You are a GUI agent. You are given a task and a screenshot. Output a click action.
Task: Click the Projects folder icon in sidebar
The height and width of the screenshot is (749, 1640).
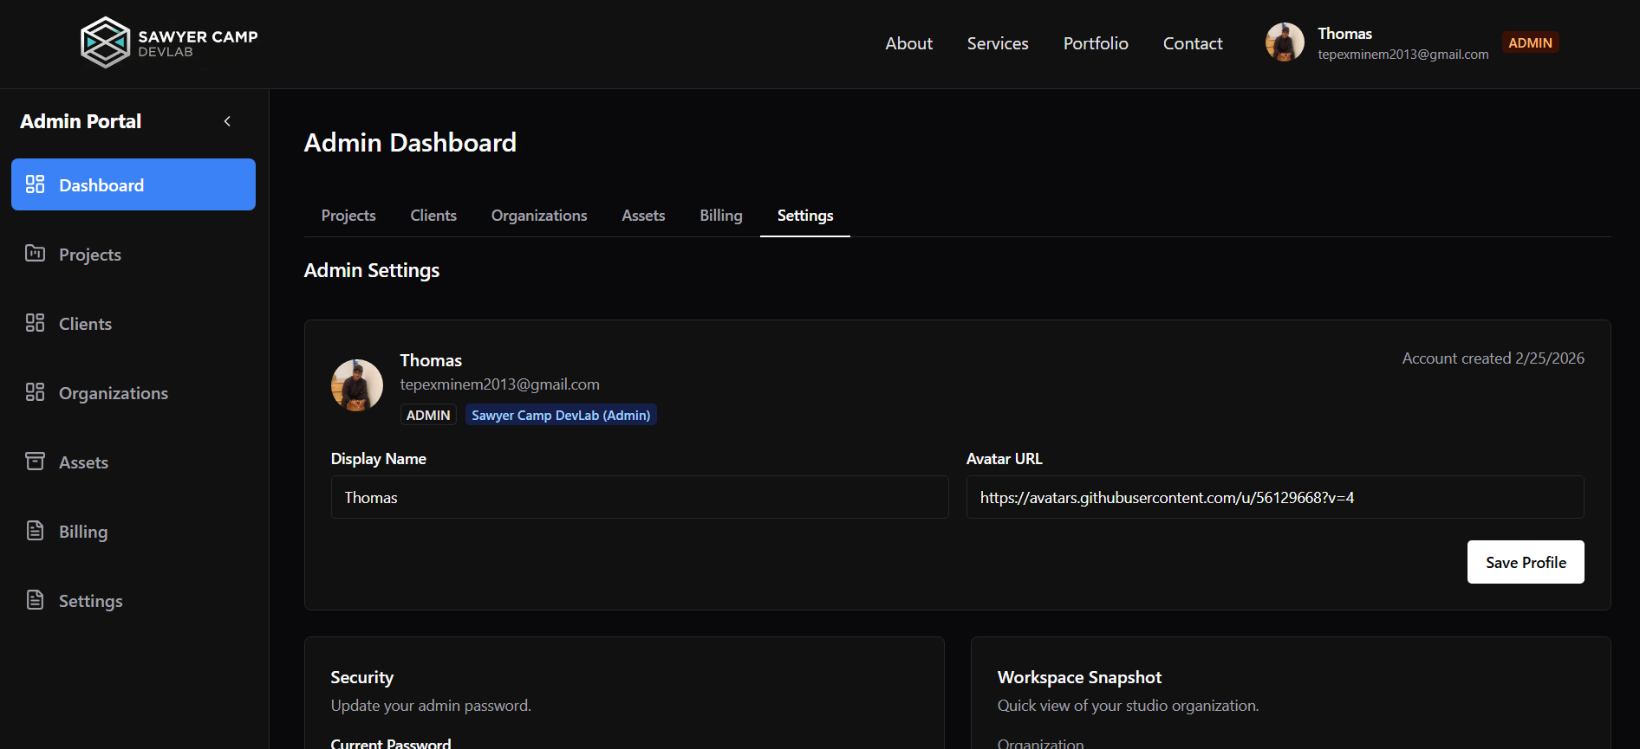(35, 254)
